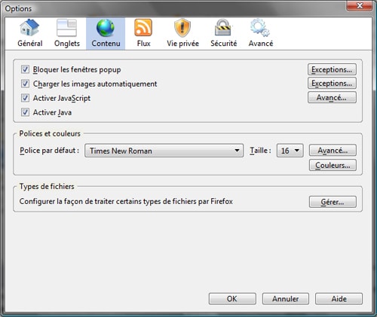Close the Options dialog window

pyautogui.click(x=360, y=5)
